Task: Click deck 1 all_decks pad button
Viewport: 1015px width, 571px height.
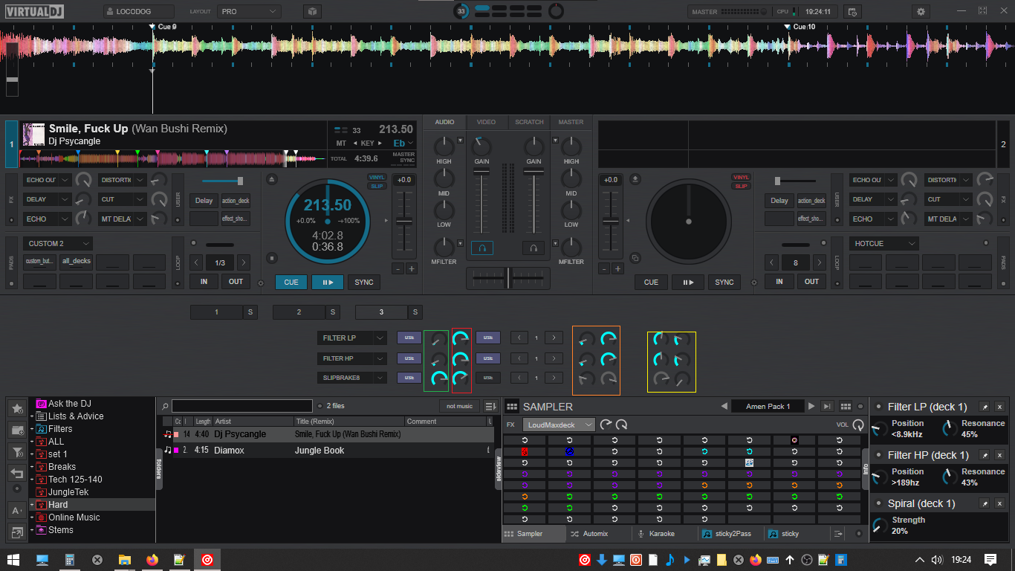Action: [77, 262]
